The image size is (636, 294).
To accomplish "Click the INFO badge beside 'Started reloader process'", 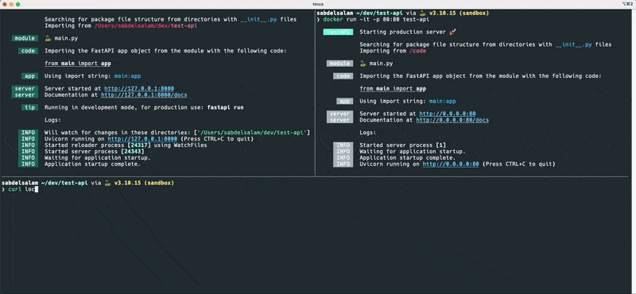I will coord(28,145).
